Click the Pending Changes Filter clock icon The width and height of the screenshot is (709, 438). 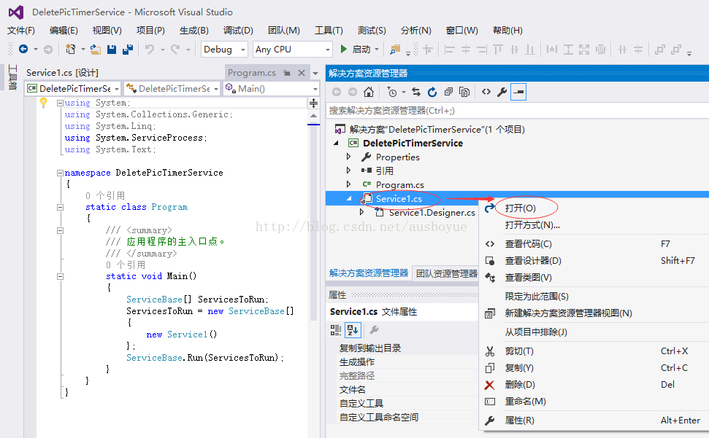point(392,92)
